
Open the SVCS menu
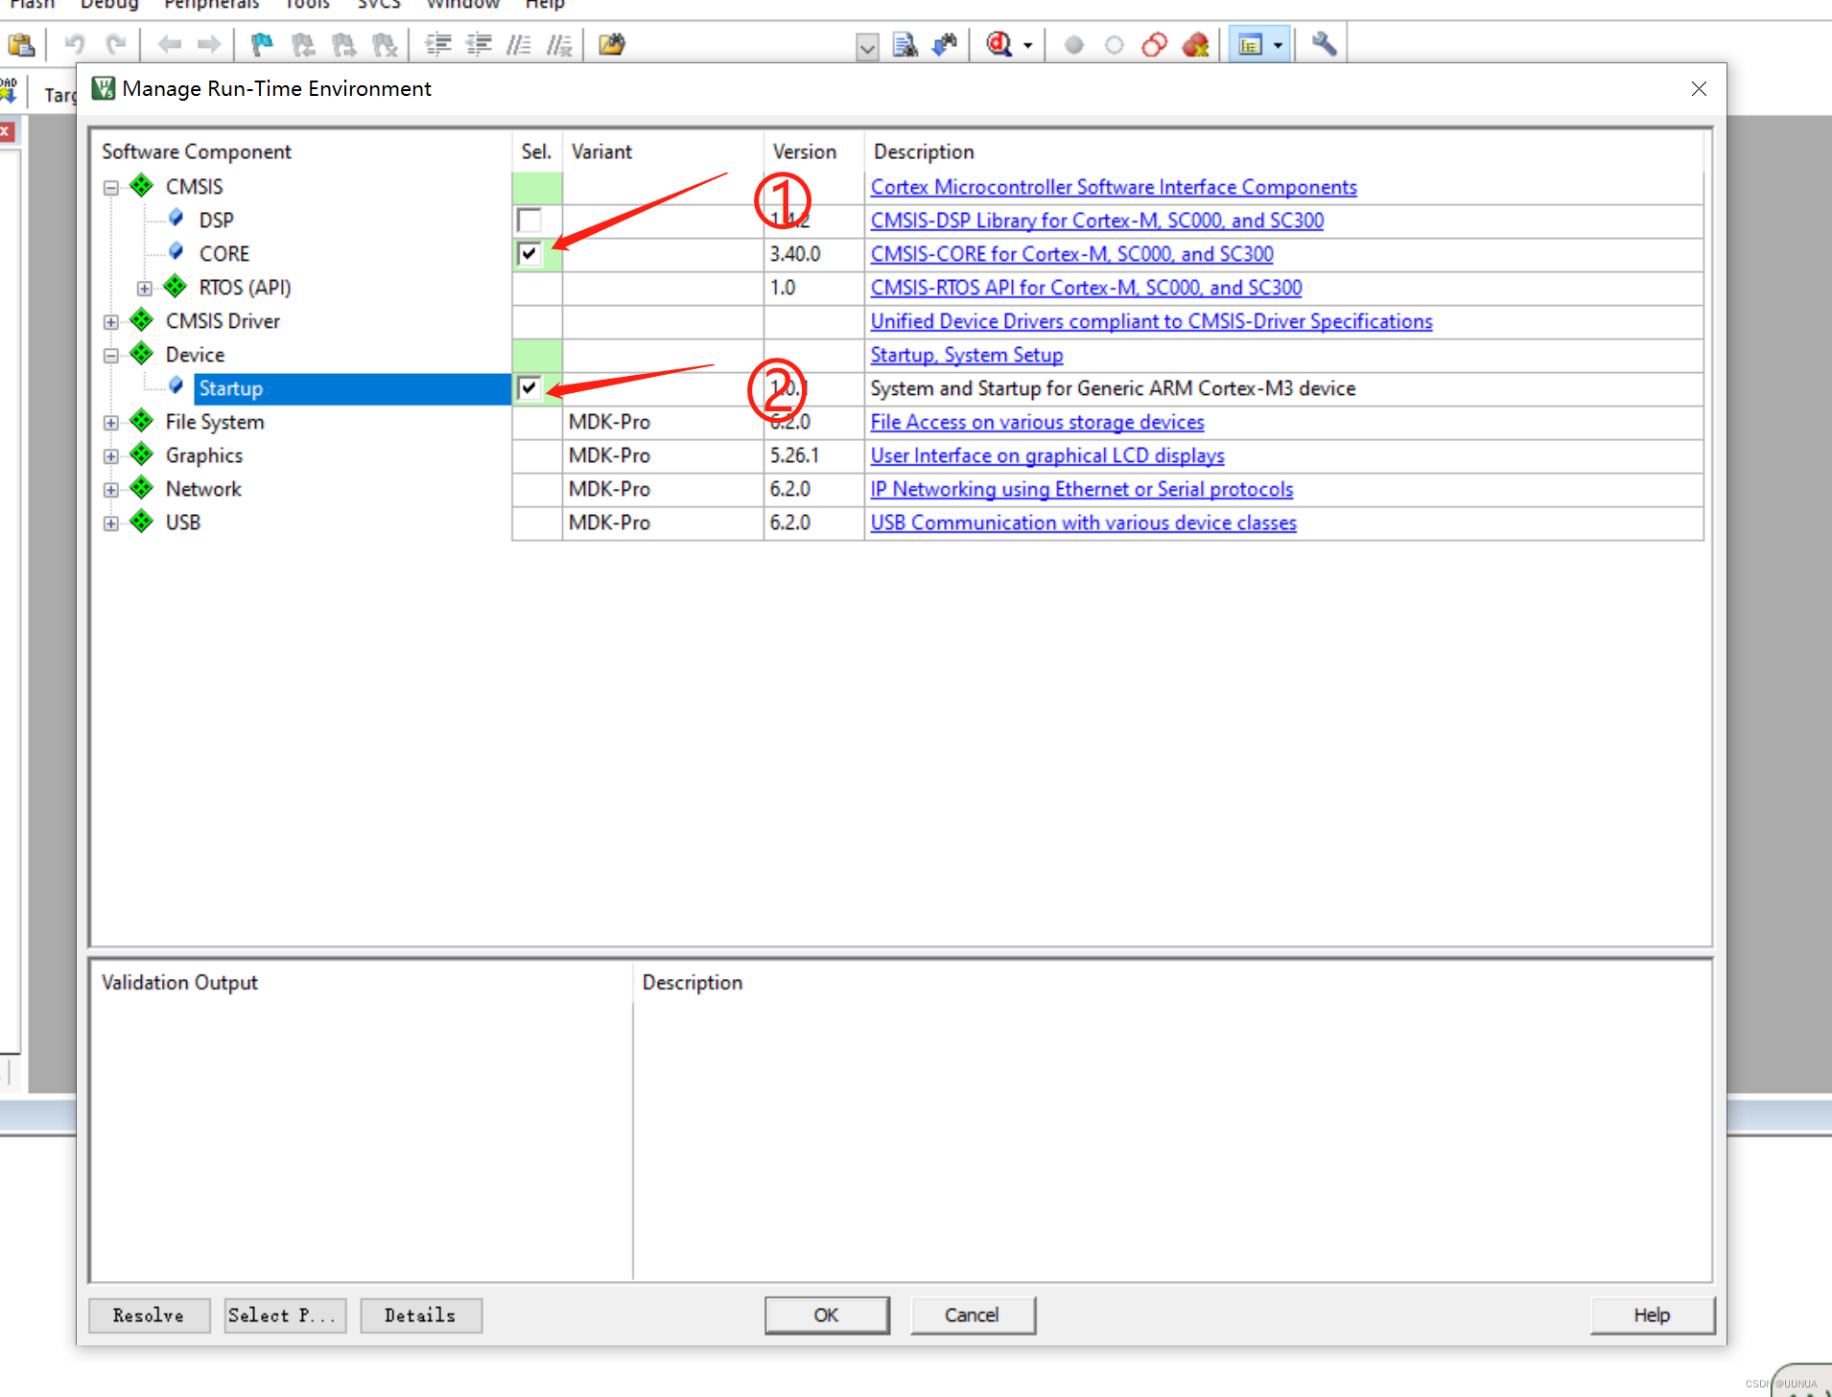[x=379, y=5]
